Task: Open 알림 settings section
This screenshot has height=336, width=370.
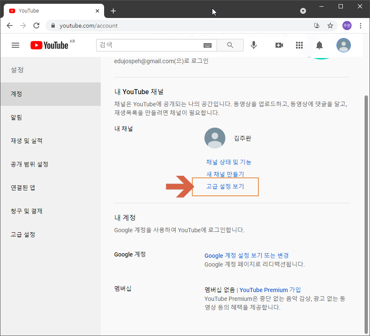Action: [x=51, y=117]
